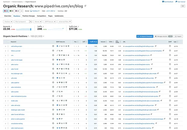Expand the 'sales pipeline' row details
Viewport: 187px width, 130px height.
click(5, 82)
